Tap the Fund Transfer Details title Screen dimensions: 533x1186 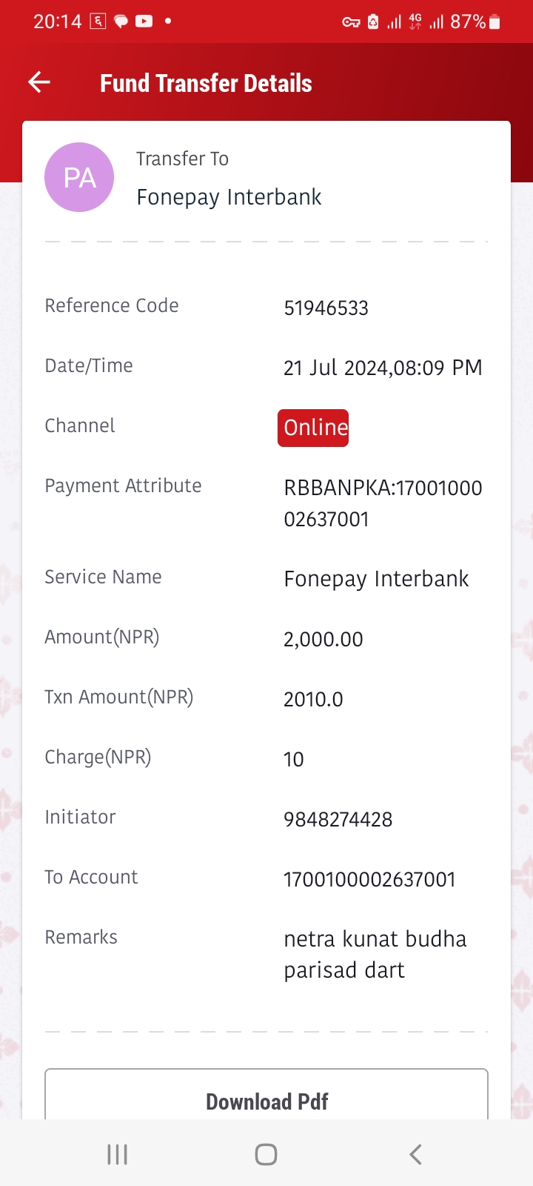click(x=206, y=83)
